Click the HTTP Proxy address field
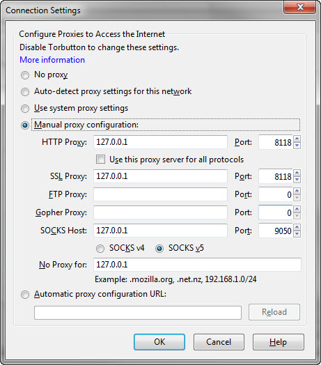Image resolution: width=321 pixels, height=365 pixels. tap(160, 142)
